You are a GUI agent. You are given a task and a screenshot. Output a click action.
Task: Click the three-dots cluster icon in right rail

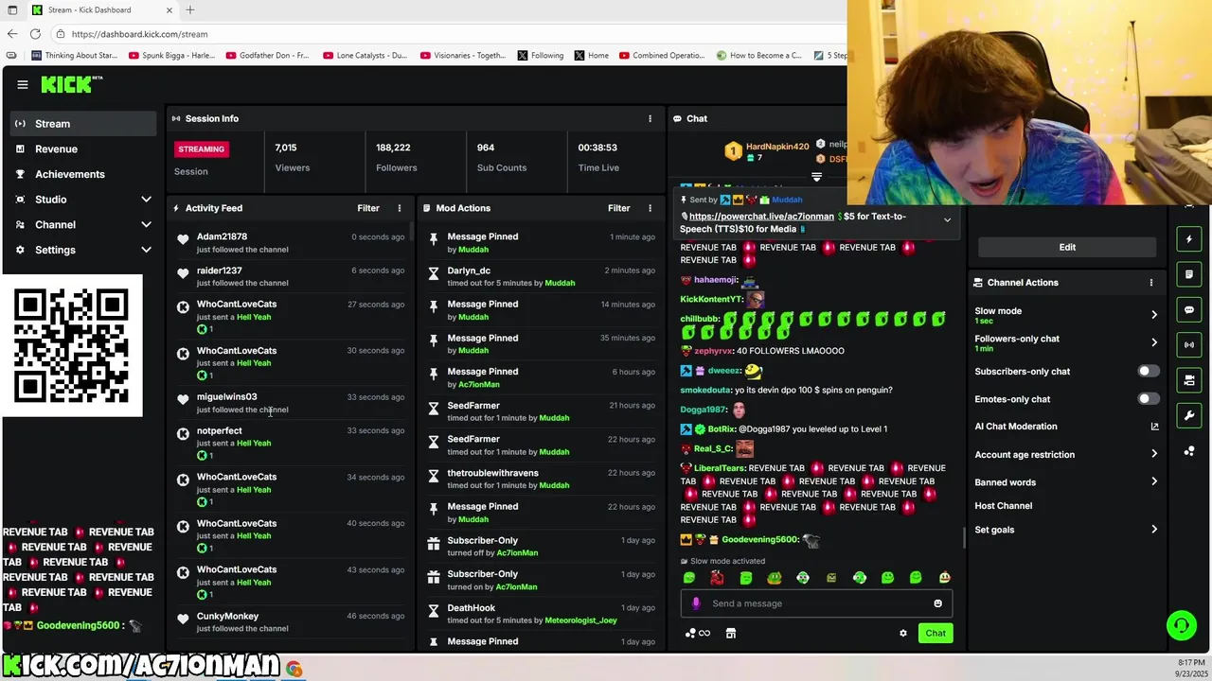tap(1189, 451)
